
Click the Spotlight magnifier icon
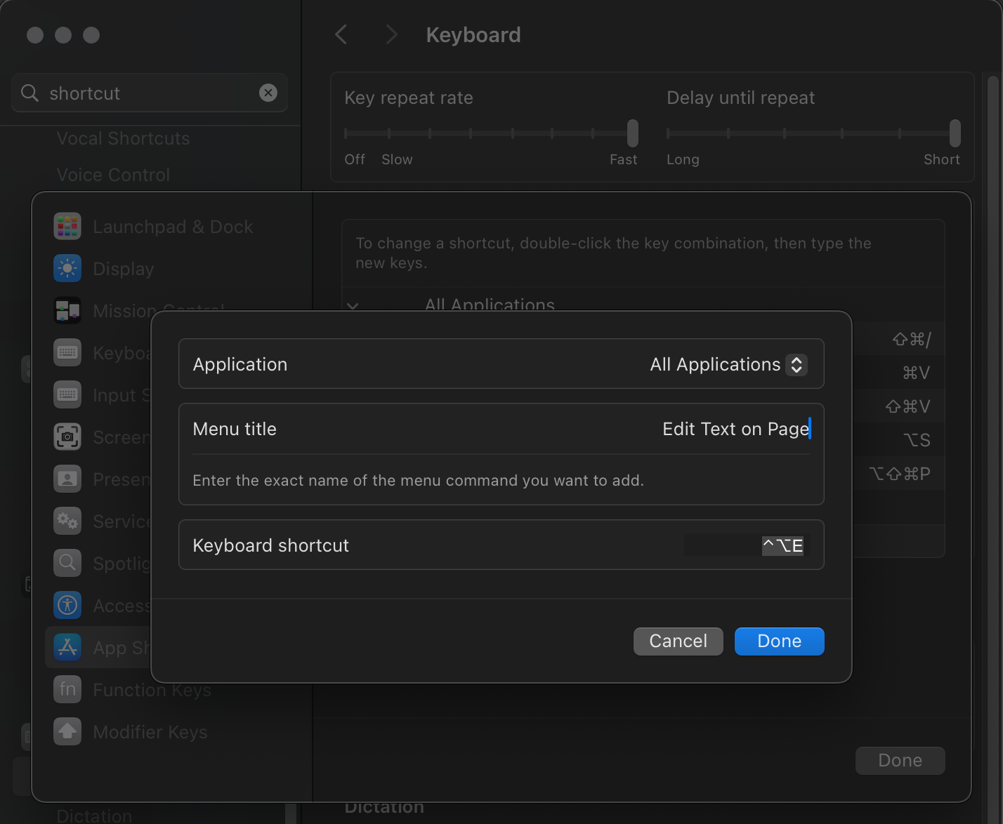(x=67, y=564)
